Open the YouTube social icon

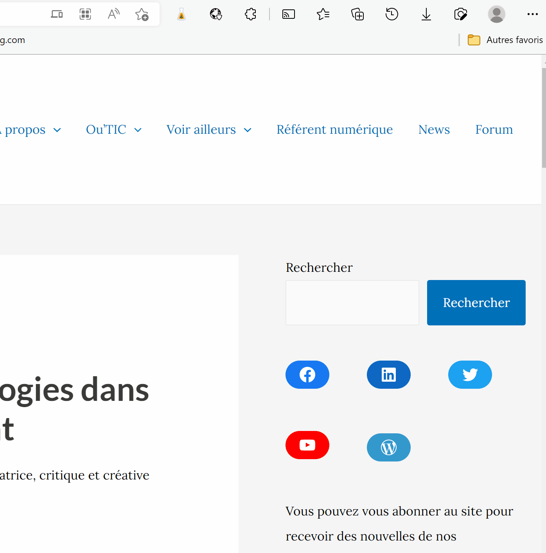point(307,445)
